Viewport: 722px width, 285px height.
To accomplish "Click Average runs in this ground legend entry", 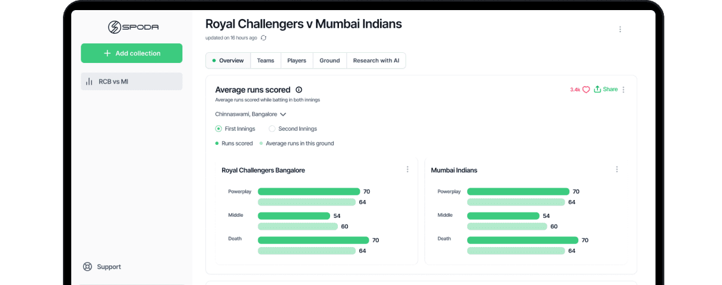I will (x=297, y=144).
